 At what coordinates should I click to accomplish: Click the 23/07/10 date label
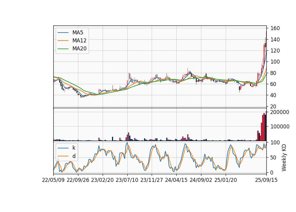click(x=127, y=180)
